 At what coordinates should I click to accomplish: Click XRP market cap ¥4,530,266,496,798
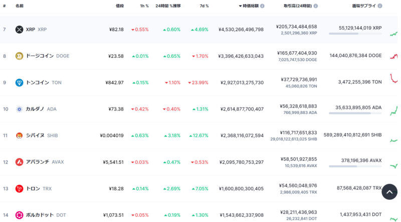[x=241, y=30]
